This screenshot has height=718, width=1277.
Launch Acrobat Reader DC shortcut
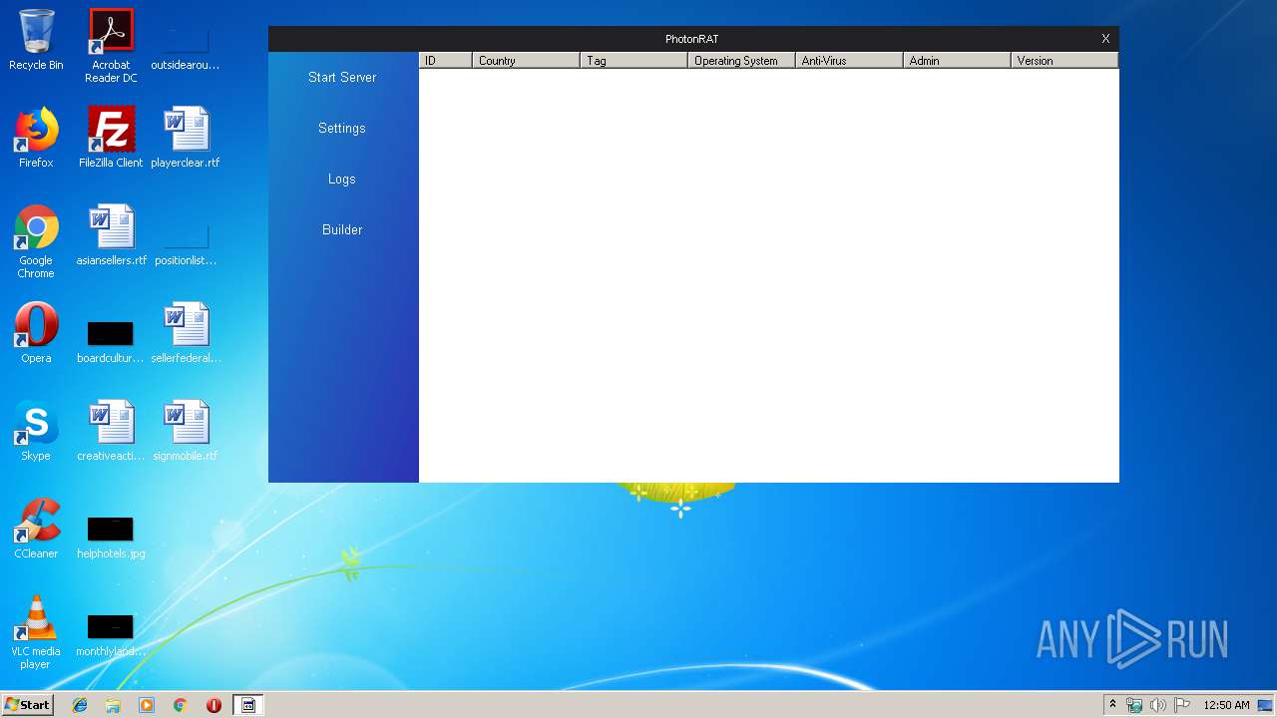pos(111,46)
